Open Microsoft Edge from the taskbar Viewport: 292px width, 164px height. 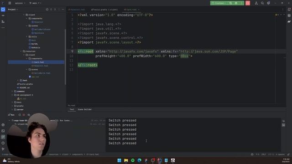(x=140, y=160)
